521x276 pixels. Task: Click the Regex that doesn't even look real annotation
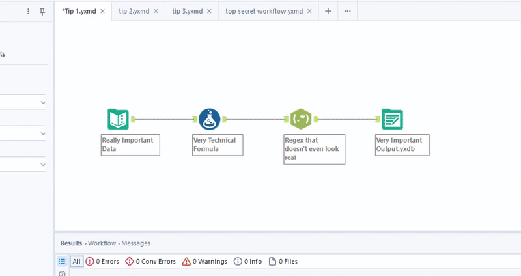click(315, 149)
